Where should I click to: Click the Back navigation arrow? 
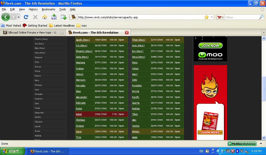click(6, 17)
